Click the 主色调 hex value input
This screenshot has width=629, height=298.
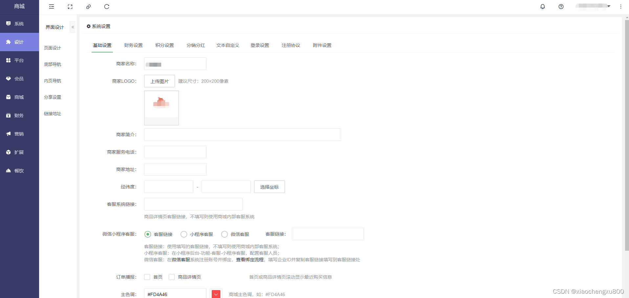coord(175,293)
